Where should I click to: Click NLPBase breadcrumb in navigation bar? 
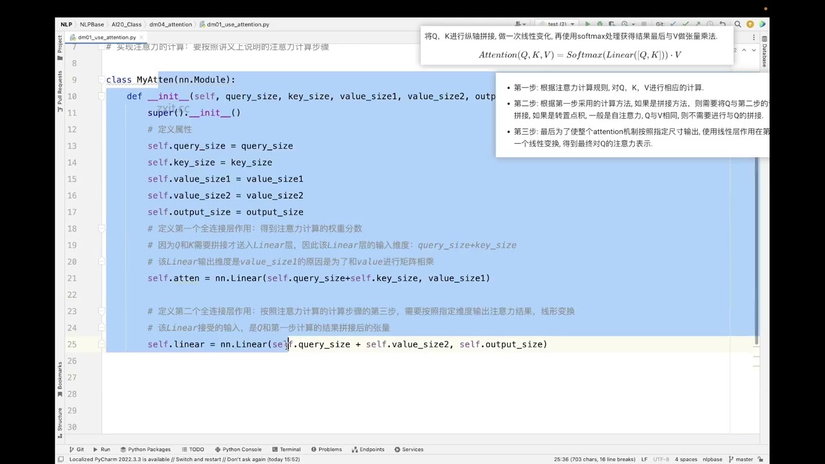tap(92, 24)
